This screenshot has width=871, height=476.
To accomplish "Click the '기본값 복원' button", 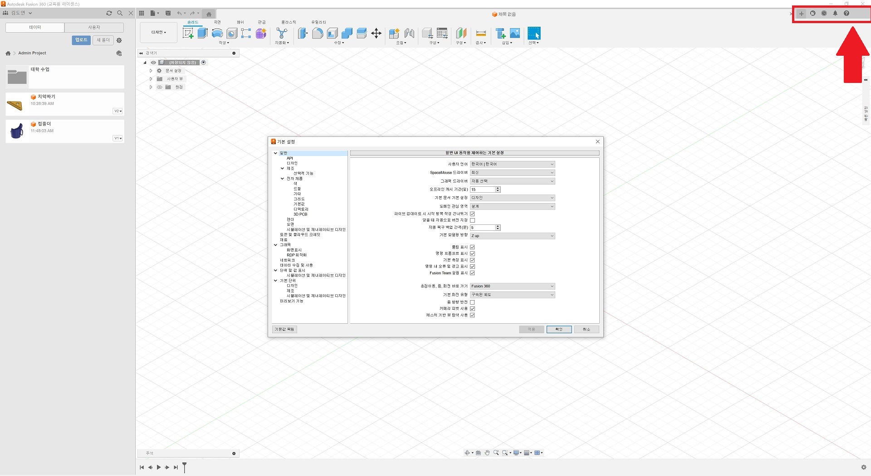I will point(284,330).
